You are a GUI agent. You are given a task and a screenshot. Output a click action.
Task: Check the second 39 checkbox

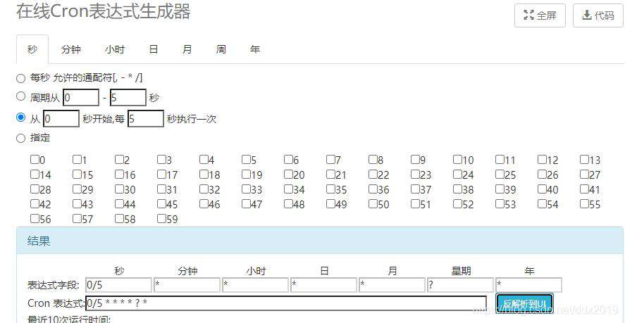500,189
